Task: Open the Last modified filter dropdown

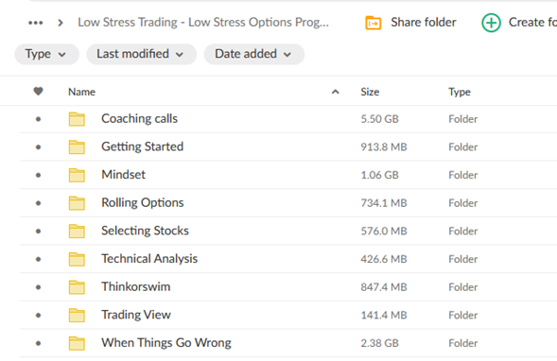Action: click(x=141, y=54)
